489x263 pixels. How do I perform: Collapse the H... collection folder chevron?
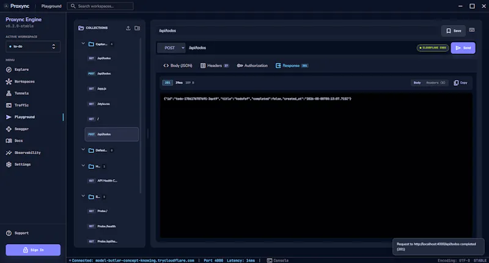point(83,166)
